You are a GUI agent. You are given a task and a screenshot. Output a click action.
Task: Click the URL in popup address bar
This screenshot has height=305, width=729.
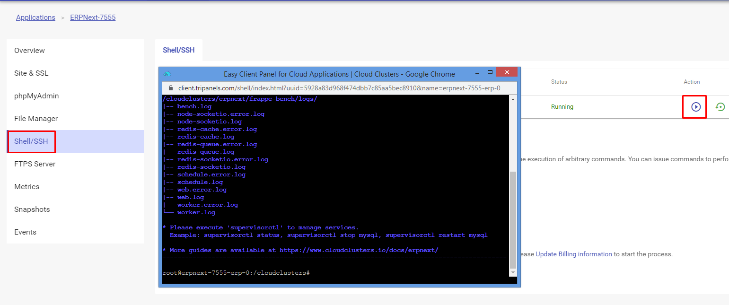pyautogui.click(x=339, y=88)
